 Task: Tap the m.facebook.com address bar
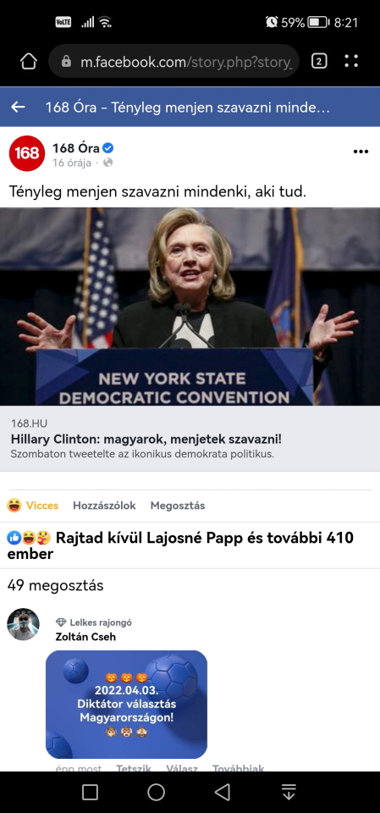pos(173,61)
